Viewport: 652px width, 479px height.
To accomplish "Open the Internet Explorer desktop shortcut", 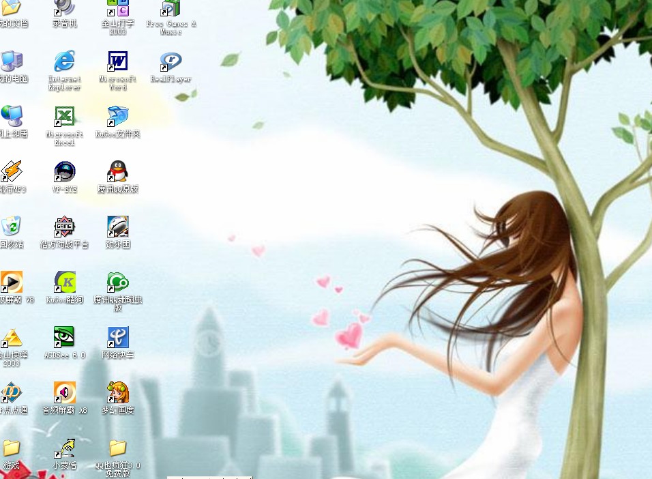I will pos(64,62).
